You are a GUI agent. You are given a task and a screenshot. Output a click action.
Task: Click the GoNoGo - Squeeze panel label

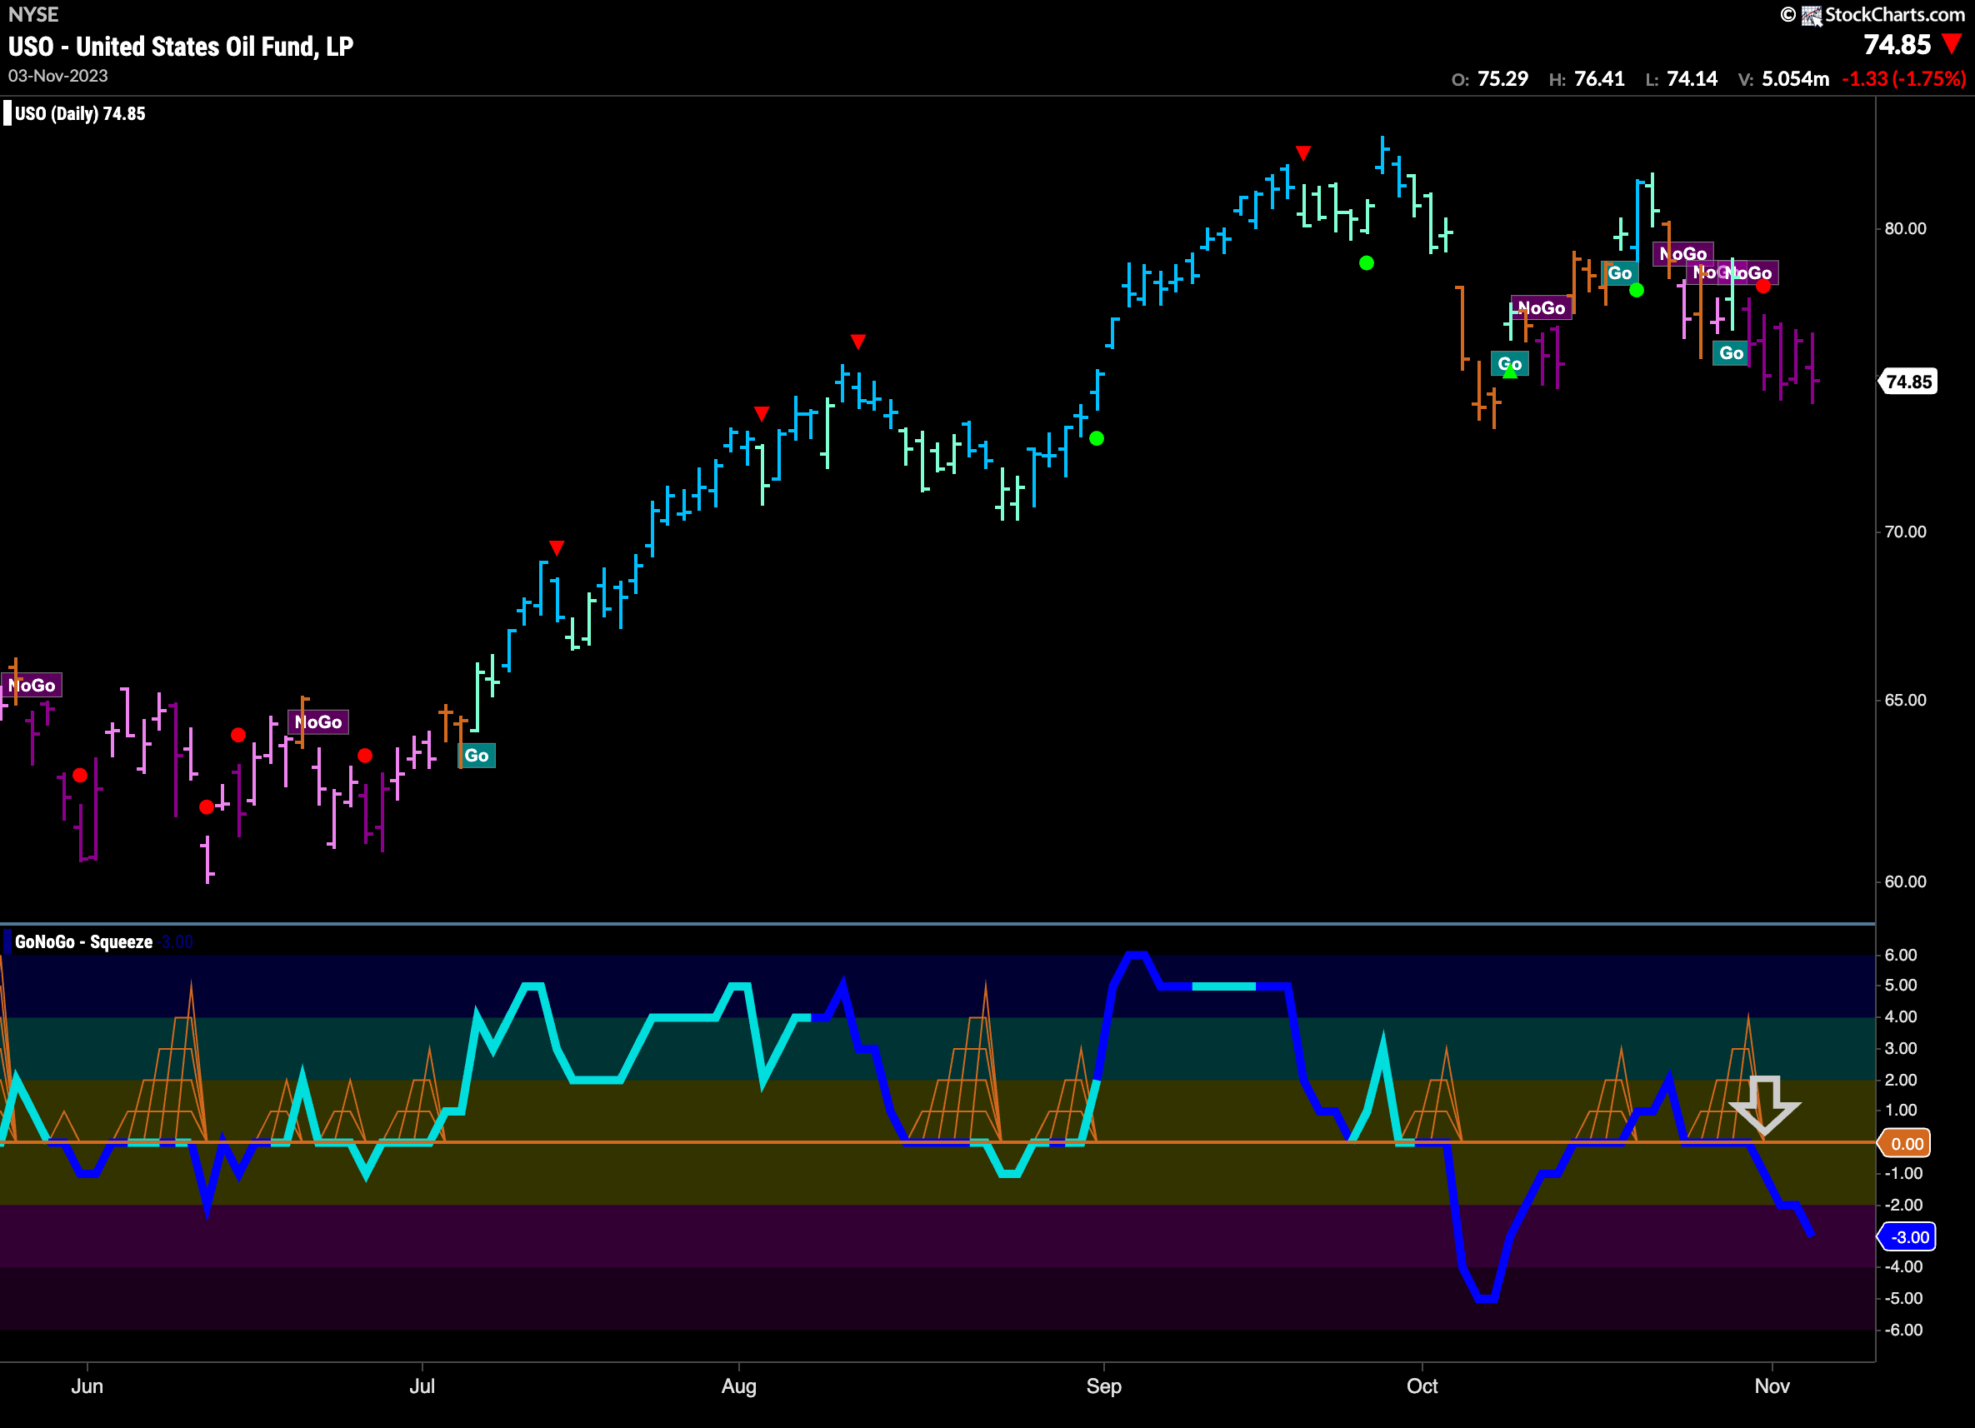click(x=83, y=942)
